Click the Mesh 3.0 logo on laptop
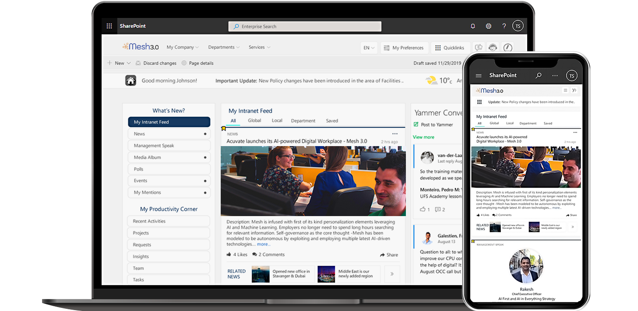Viewport: 638px width, 311px height. point(141,47)
